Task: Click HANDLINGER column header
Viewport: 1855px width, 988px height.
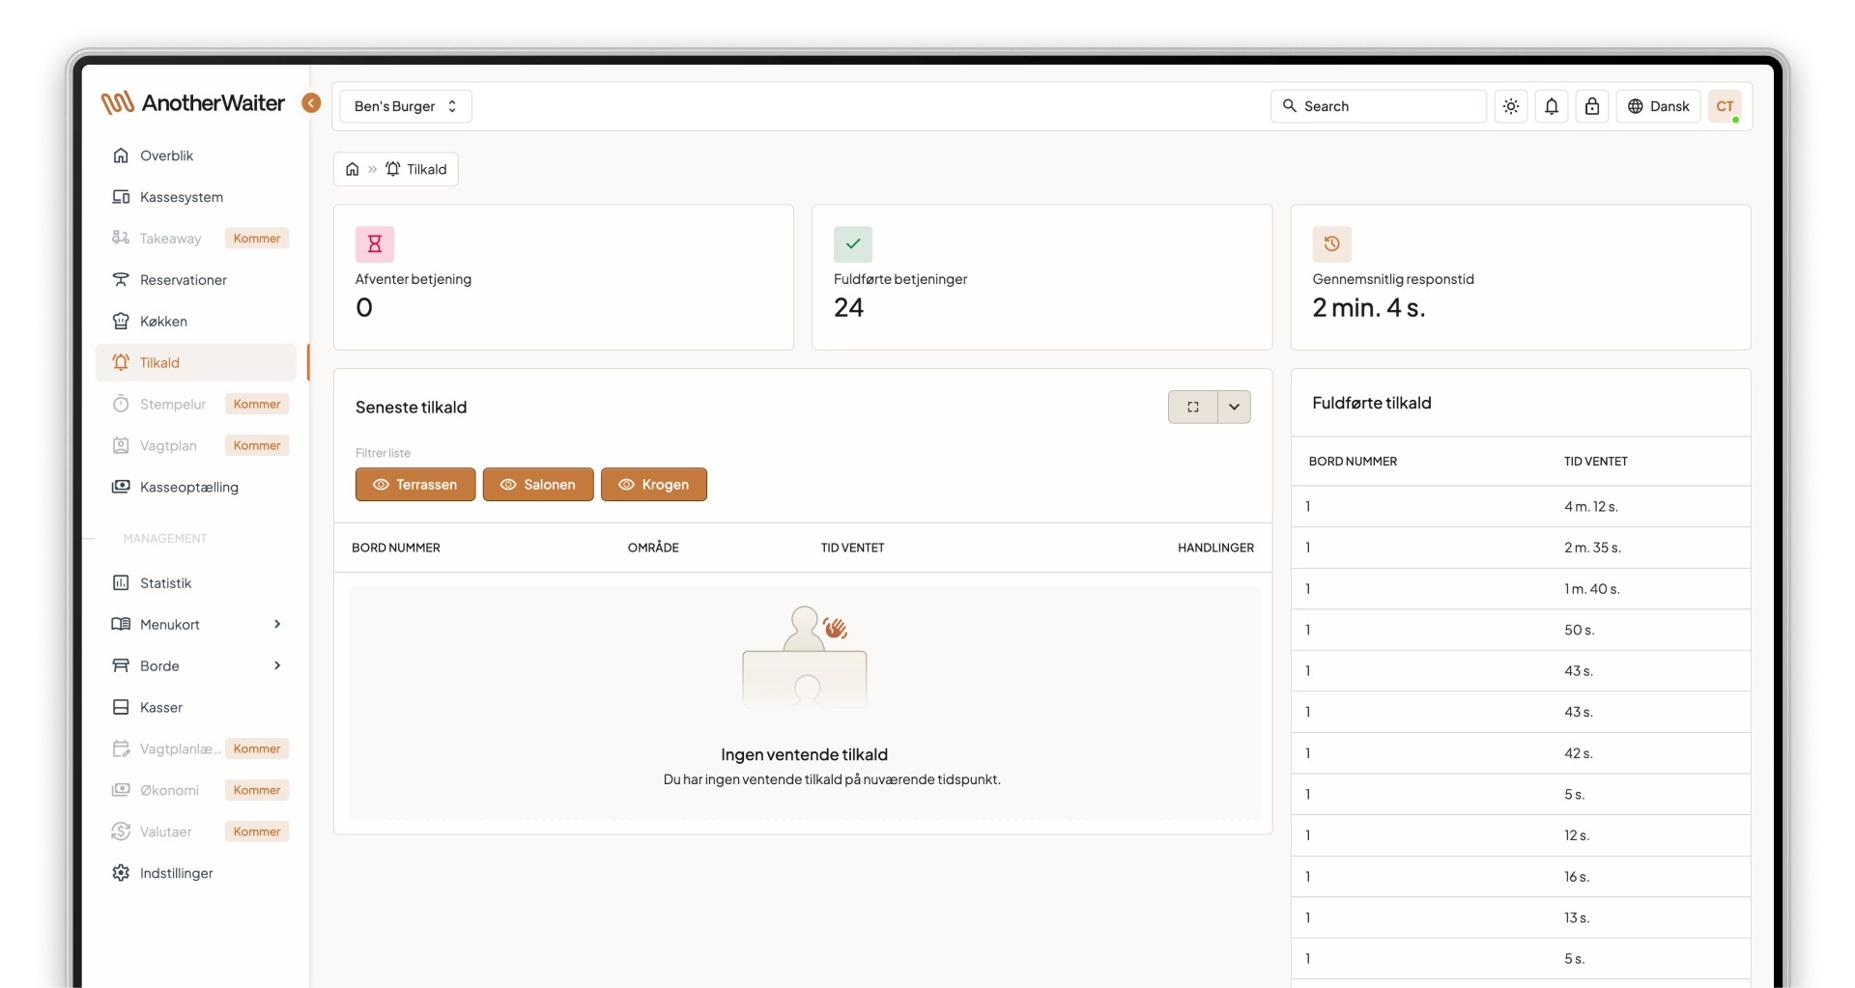Action: [1215, 548]
